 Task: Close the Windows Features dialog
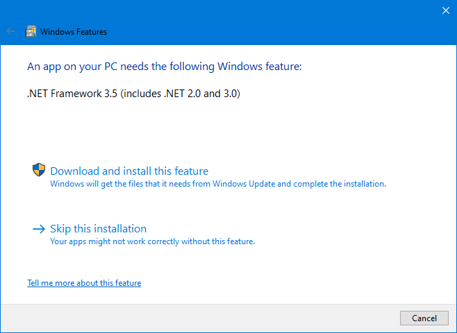pos(446,10)
